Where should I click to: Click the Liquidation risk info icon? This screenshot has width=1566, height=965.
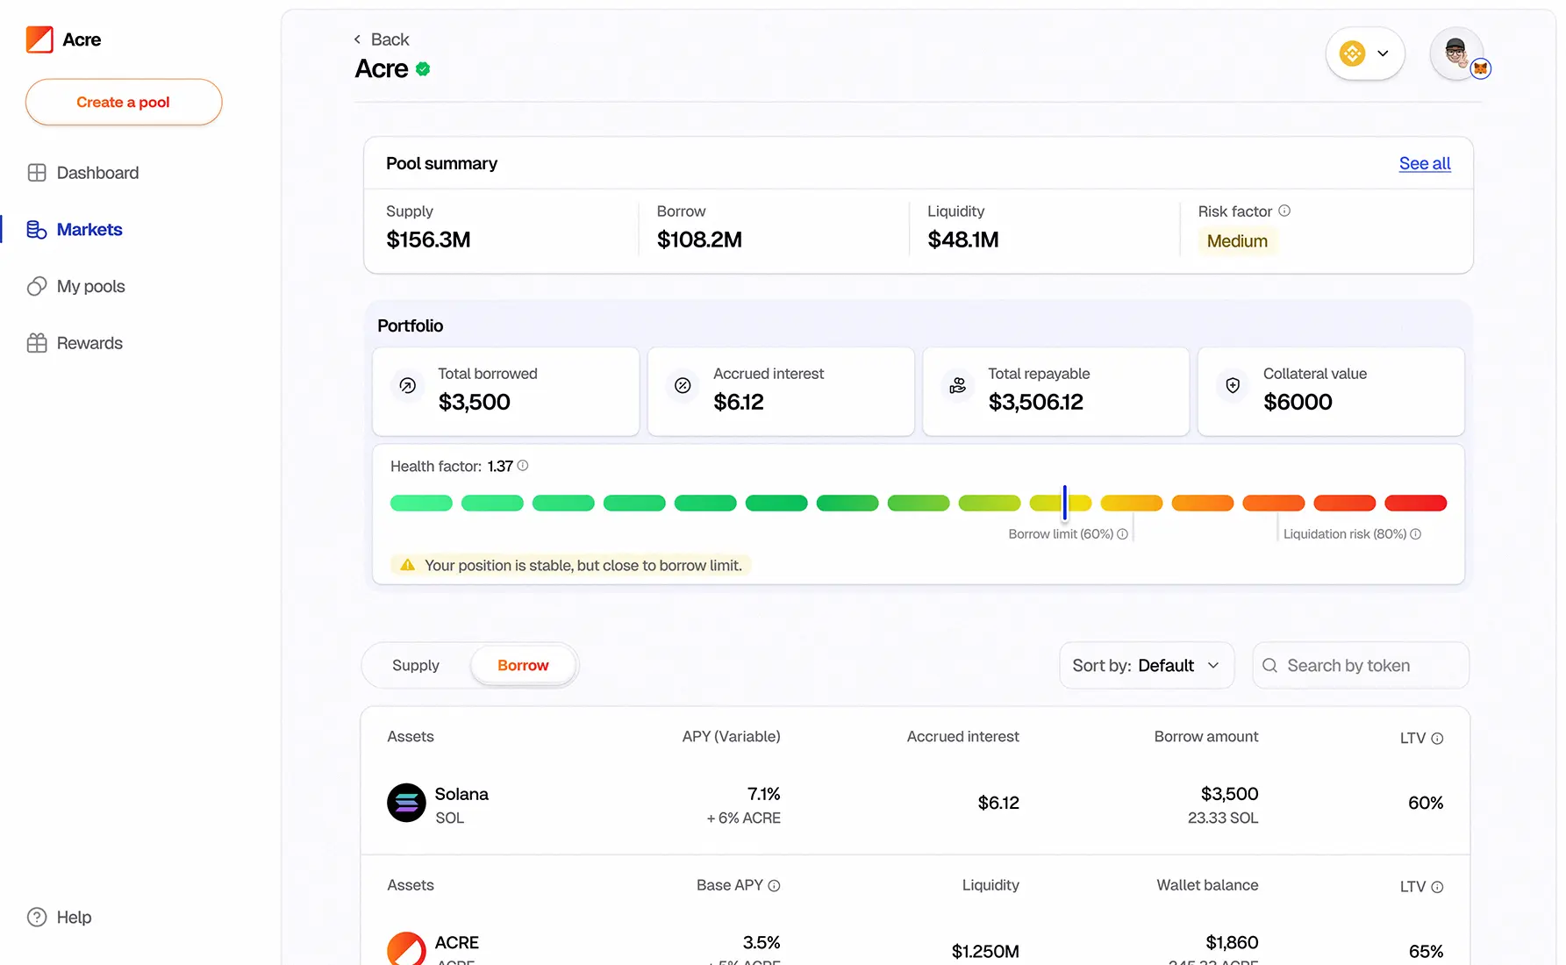1415,533
